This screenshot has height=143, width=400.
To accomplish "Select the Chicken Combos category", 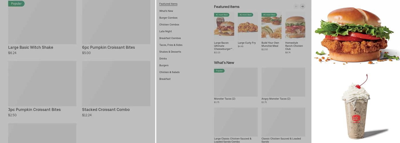I will [x=169, y=25].
